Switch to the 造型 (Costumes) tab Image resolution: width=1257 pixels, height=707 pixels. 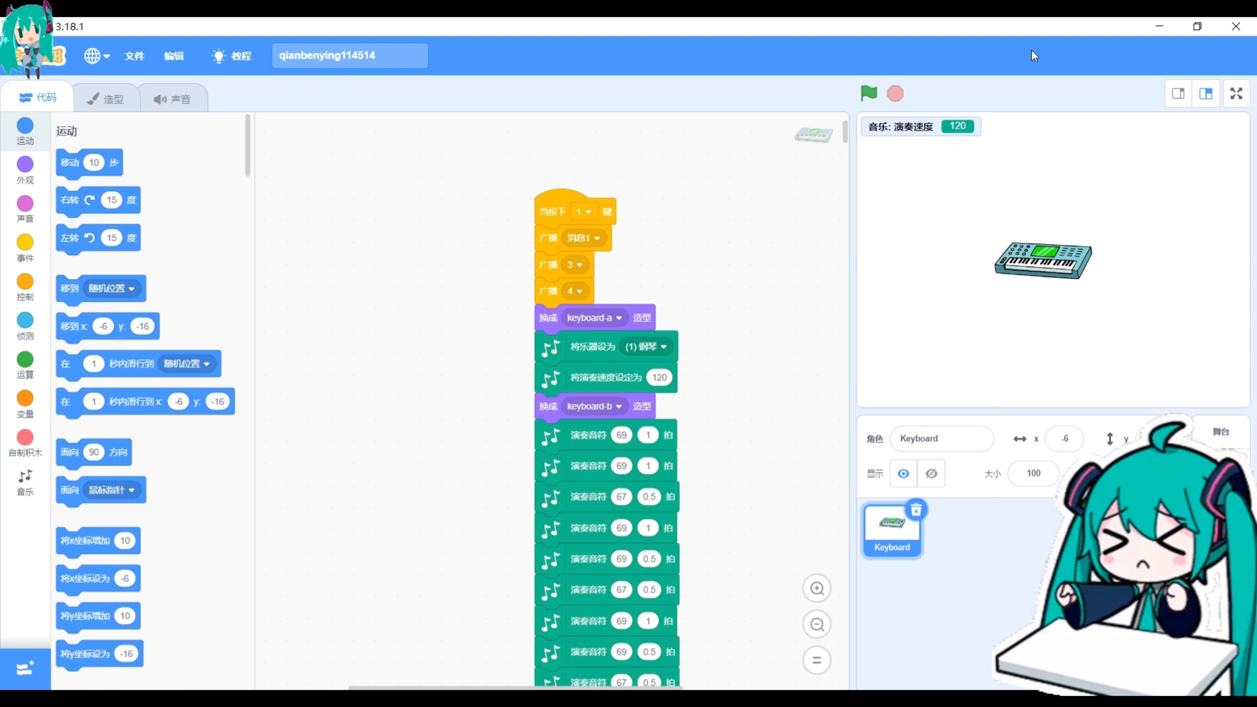tap(106, 99)
